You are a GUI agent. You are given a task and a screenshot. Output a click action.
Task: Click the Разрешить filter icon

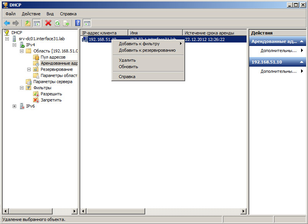click(36, 94)
